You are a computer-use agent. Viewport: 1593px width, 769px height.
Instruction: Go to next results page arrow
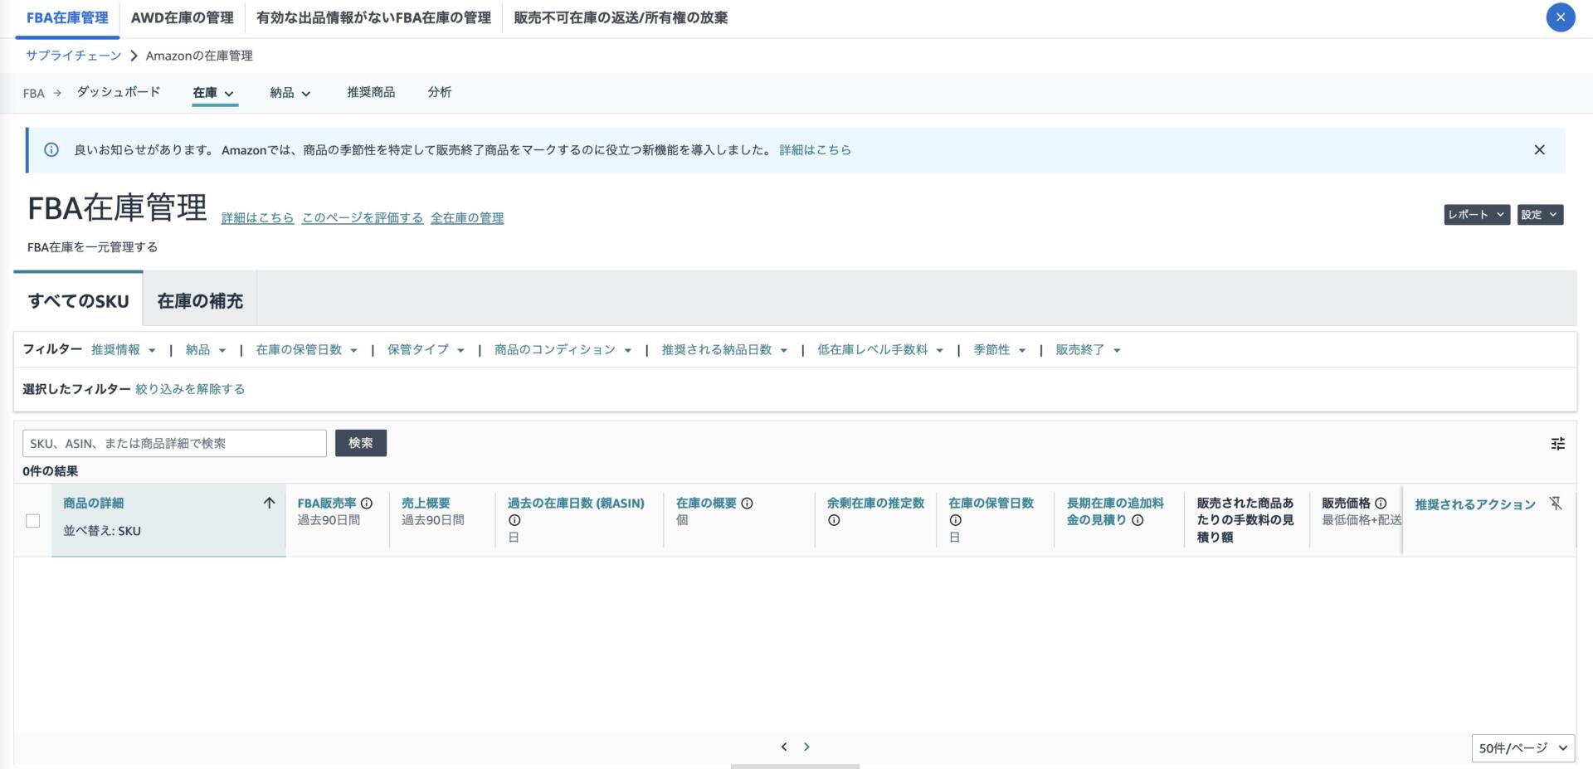tap(806, 747)
